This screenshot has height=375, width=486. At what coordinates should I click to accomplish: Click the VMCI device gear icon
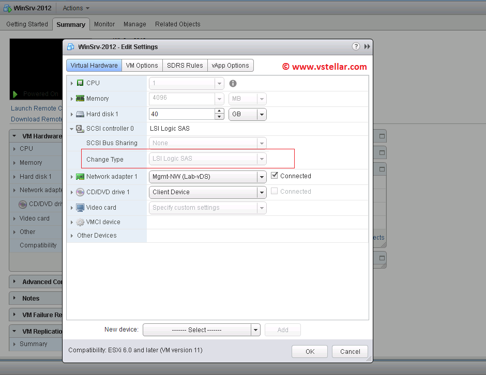point(80,222)
